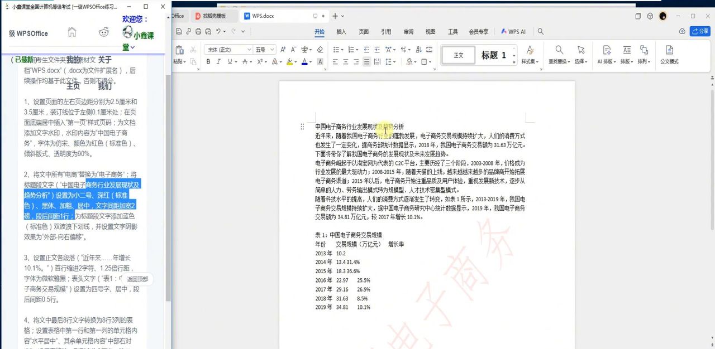Viewport: 715px width, 349px height.
Task: Apply yellow highlight to selected text
Action: pos(289,61)
